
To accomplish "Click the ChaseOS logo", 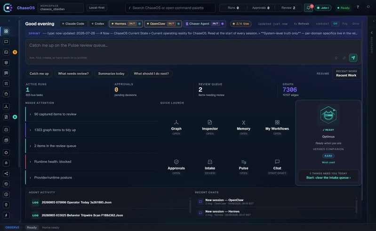I will (x=8, y=8).
